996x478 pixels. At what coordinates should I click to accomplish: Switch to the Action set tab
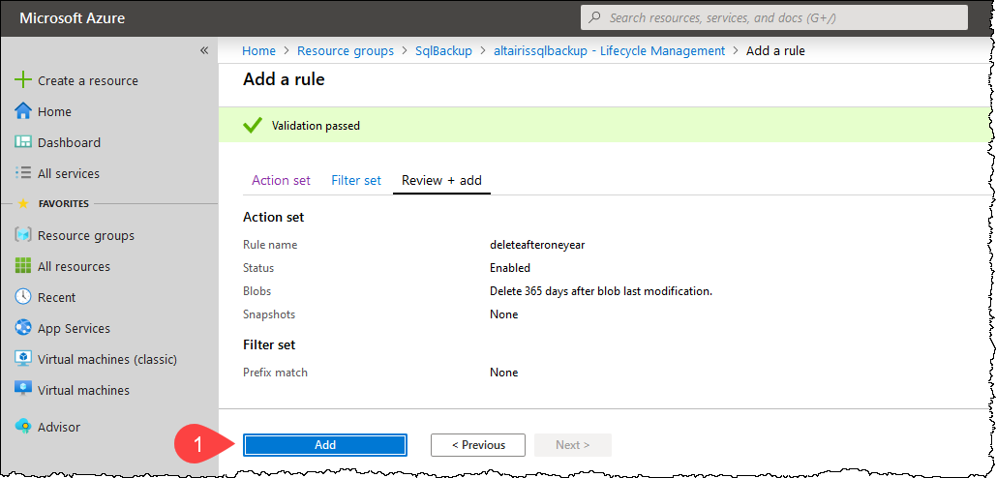(282, 180)
